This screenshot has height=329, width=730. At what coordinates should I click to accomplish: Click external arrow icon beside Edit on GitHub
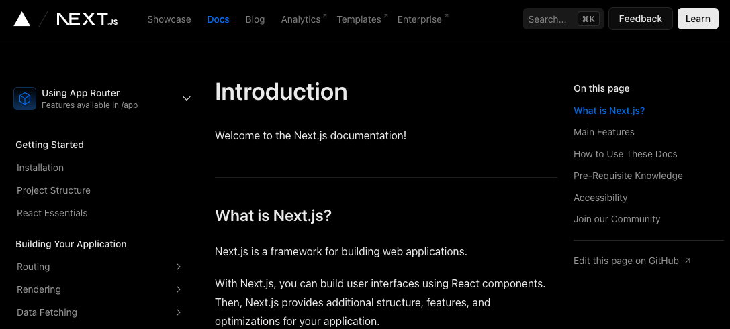pos(688,261)
